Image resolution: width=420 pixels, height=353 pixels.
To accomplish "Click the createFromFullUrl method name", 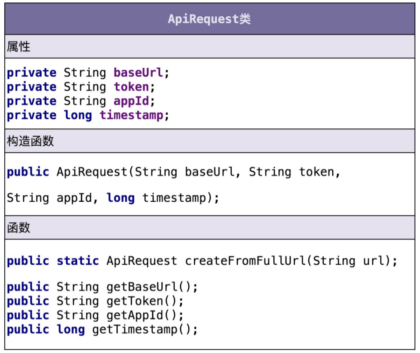I will pos(245,261).
